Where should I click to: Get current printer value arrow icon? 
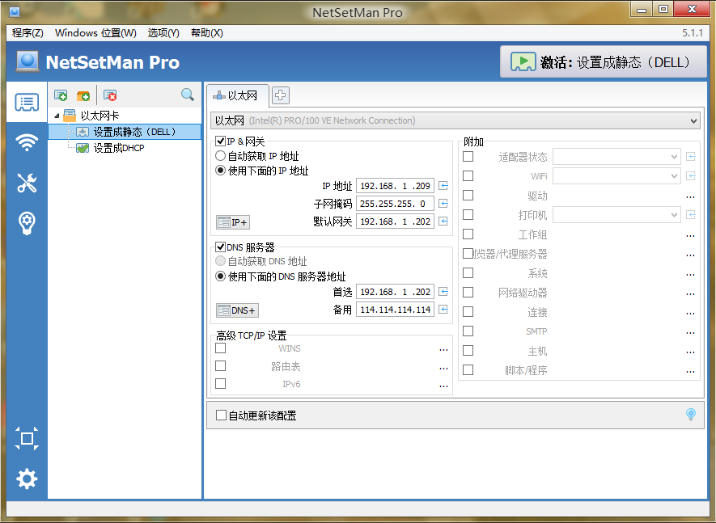click(691, 214)
